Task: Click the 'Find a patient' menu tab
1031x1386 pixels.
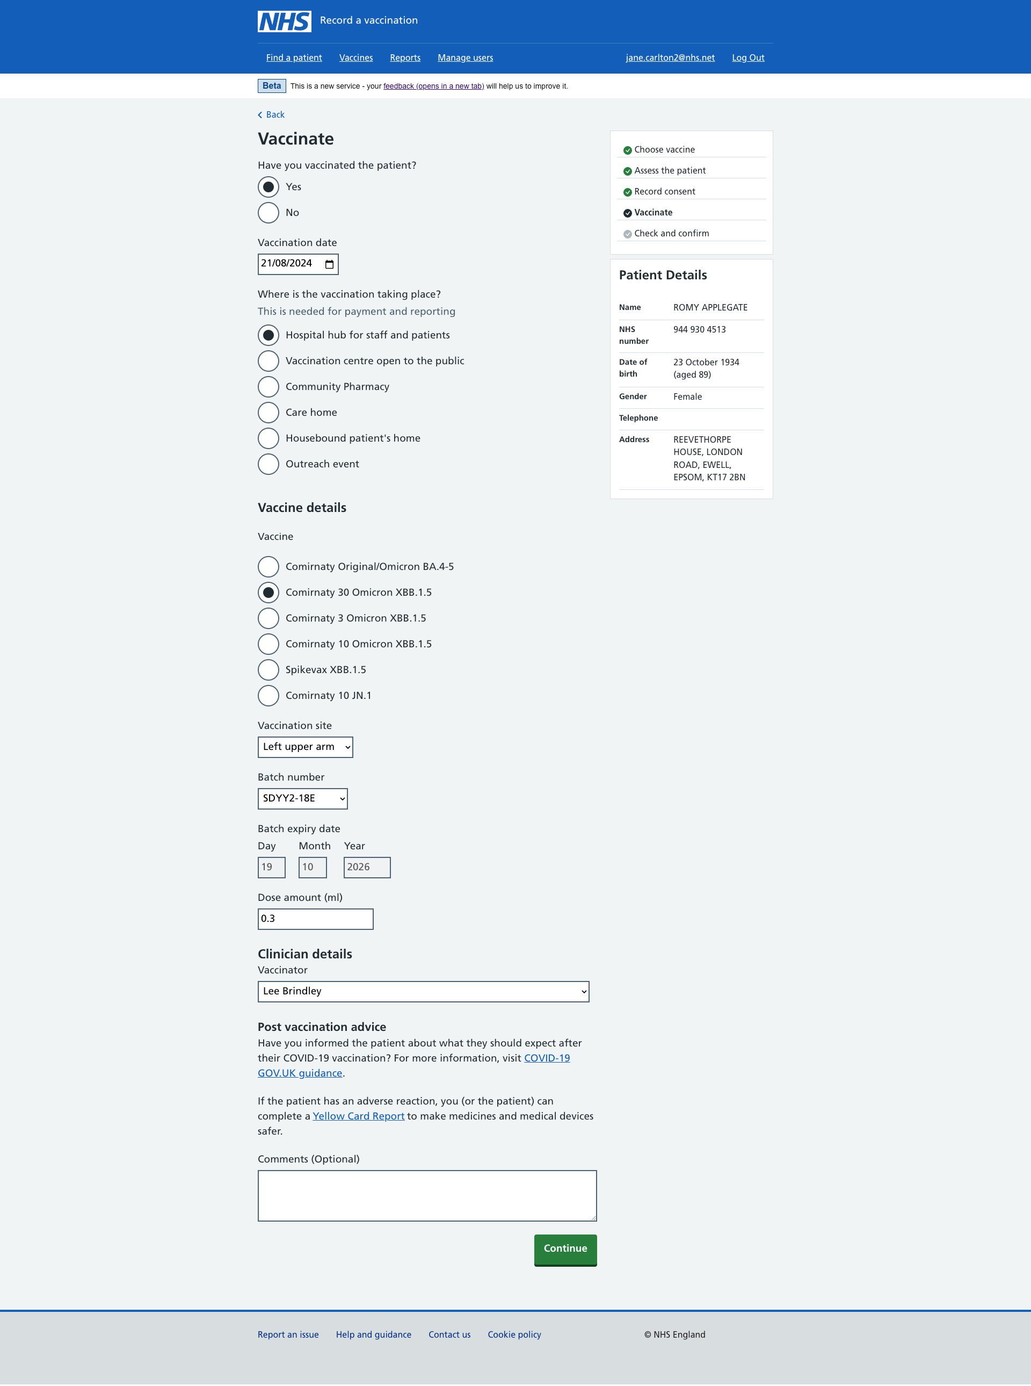Action: click(294, 57)
